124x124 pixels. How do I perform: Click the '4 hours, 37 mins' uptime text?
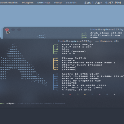tap(77, 90)
